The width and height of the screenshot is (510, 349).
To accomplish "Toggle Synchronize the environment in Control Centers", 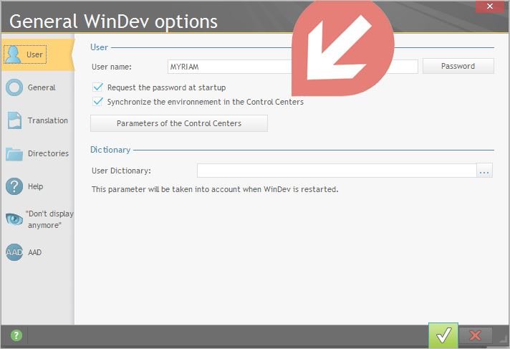I will coord(97,102).
